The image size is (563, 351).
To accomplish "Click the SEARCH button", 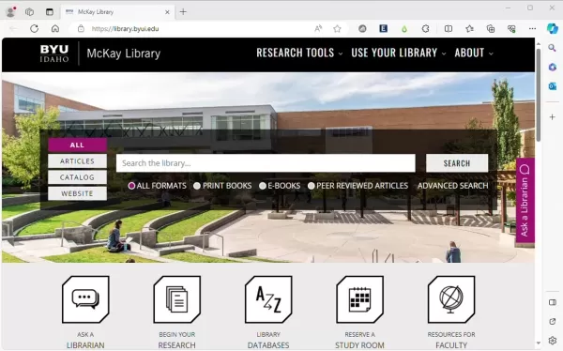I will coord(457,163).
